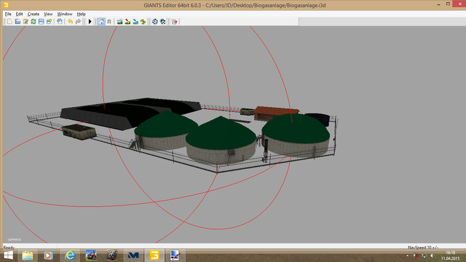Open the Create menu

33,13
